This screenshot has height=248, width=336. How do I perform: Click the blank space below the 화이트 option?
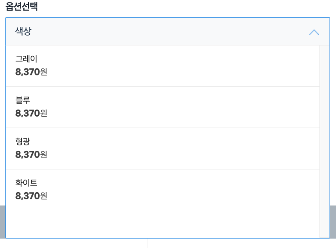(158, 221)
